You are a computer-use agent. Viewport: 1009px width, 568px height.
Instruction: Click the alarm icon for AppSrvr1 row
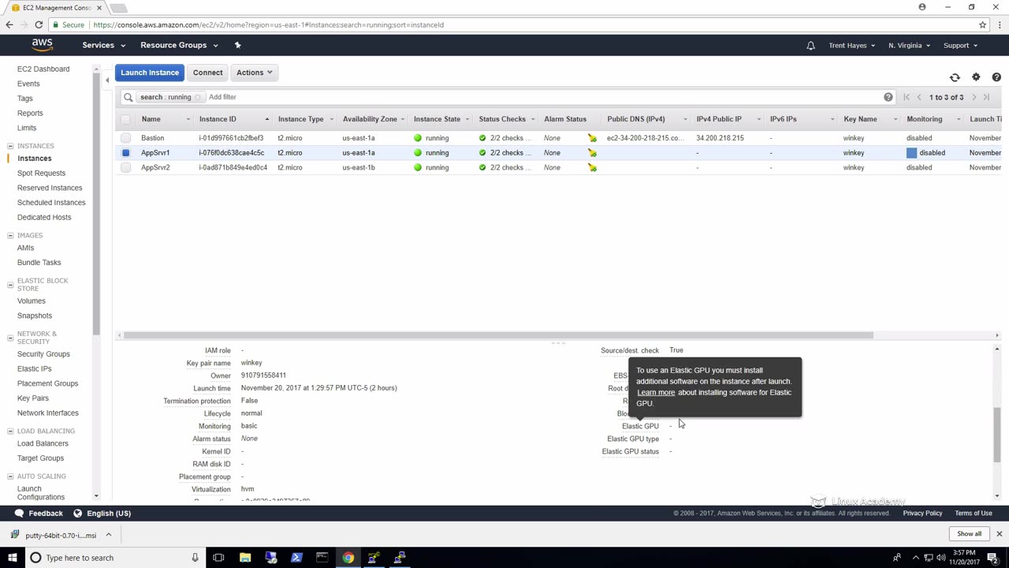(x=592, y=153)
